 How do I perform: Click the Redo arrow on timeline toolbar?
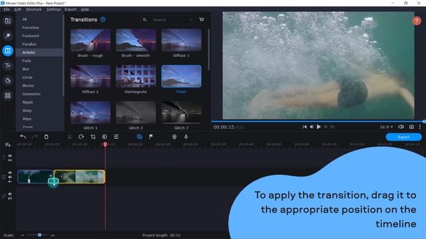(35, 137)
